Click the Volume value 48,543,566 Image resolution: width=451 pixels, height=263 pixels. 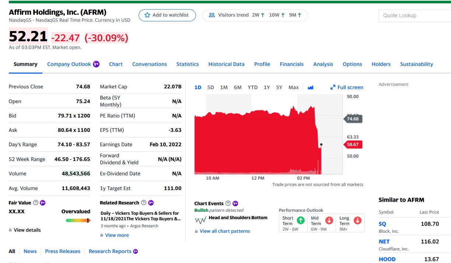pos(76,173)
